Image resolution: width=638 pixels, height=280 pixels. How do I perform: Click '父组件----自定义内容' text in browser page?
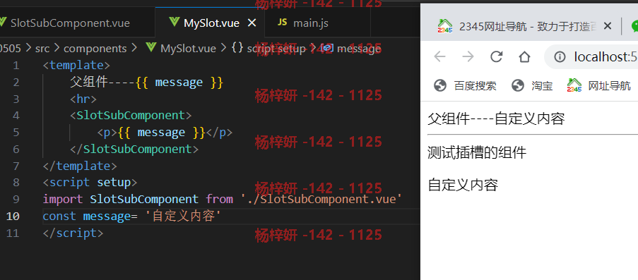(x=496, y=119)
